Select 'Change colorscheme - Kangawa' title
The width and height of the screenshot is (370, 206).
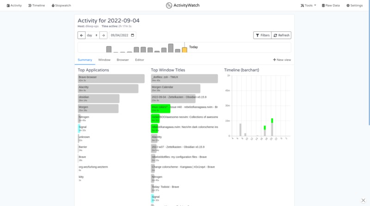coord(183,168)
